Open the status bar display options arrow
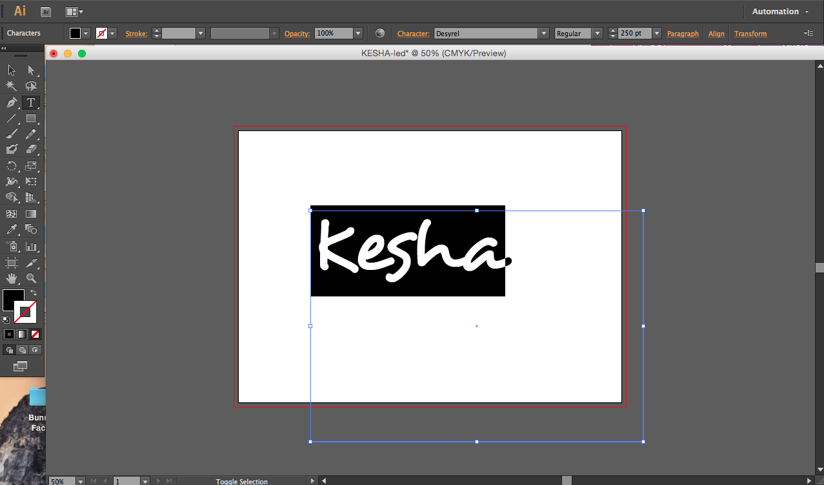Image resolution: width=824 pixels, height=485 pixels. 313,481
